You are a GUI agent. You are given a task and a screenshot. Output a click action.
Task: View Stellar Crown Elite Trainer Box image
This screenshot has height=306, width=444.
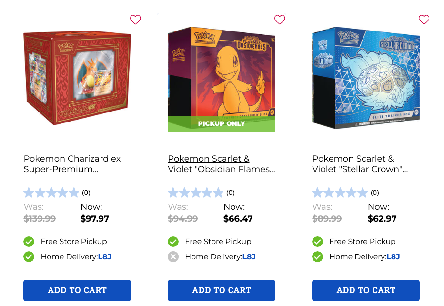366,78
